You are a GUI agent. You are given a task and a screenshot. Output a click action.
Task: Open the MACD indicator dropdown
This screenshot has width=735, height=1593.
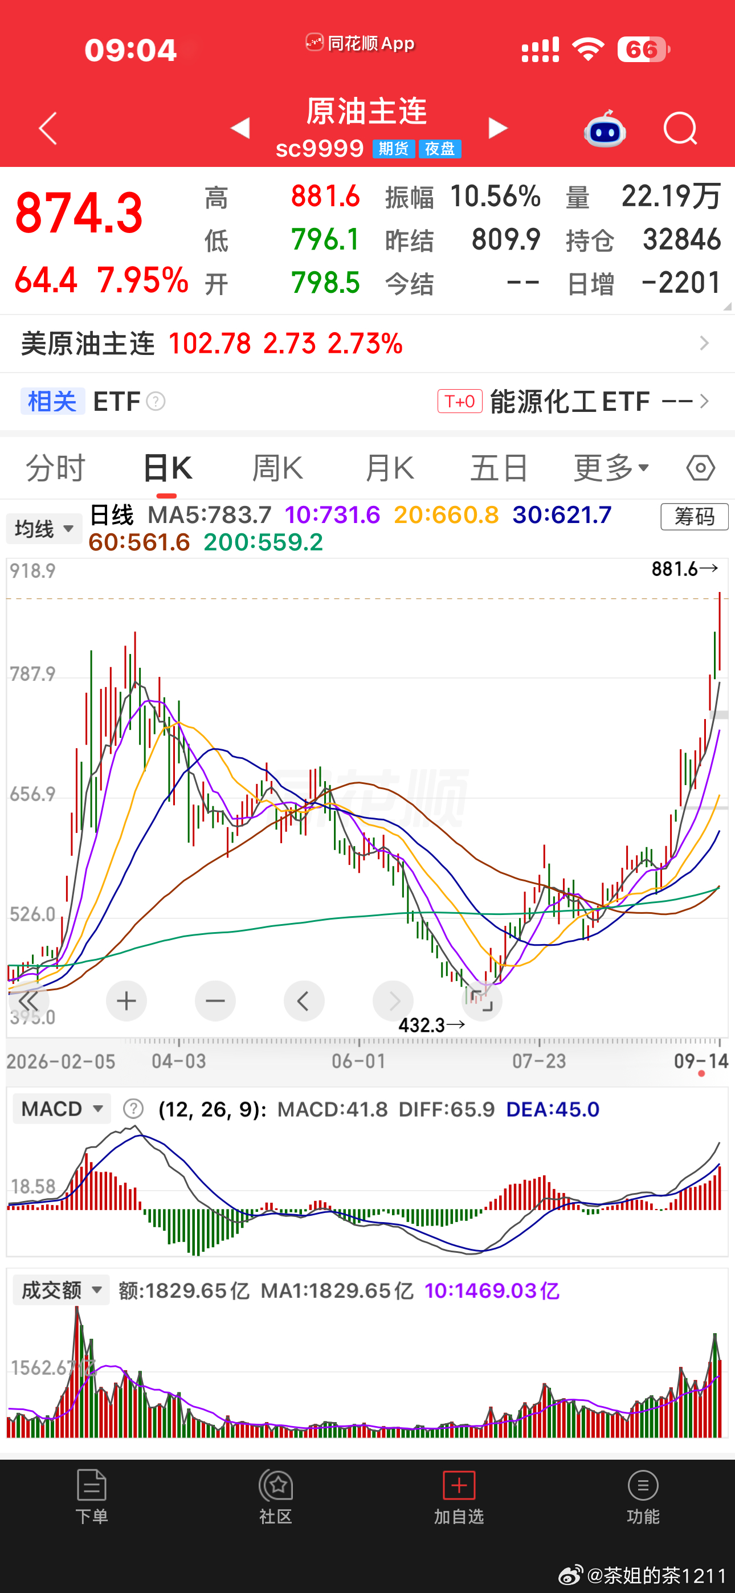pyautogui.click(x=62, y=1109)
